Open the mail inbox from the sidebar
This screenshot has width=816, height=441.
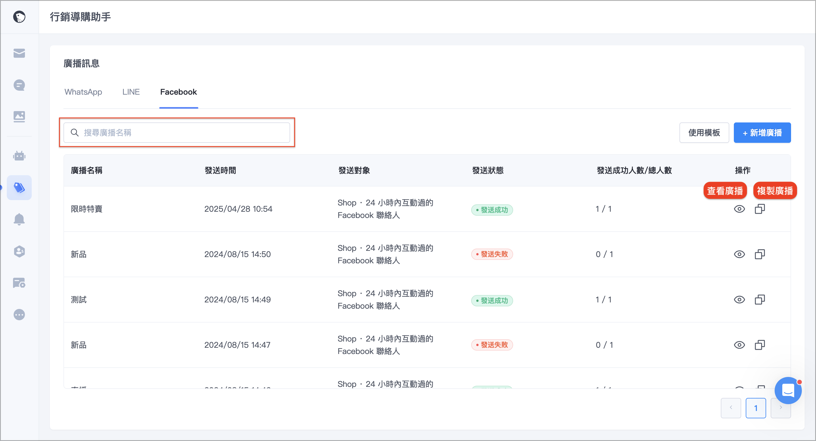point(19,53)
